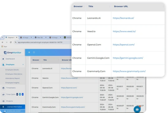Click the 11:30:19 start time cell
This screenshot has height=113, width=168.
(103, 88)
